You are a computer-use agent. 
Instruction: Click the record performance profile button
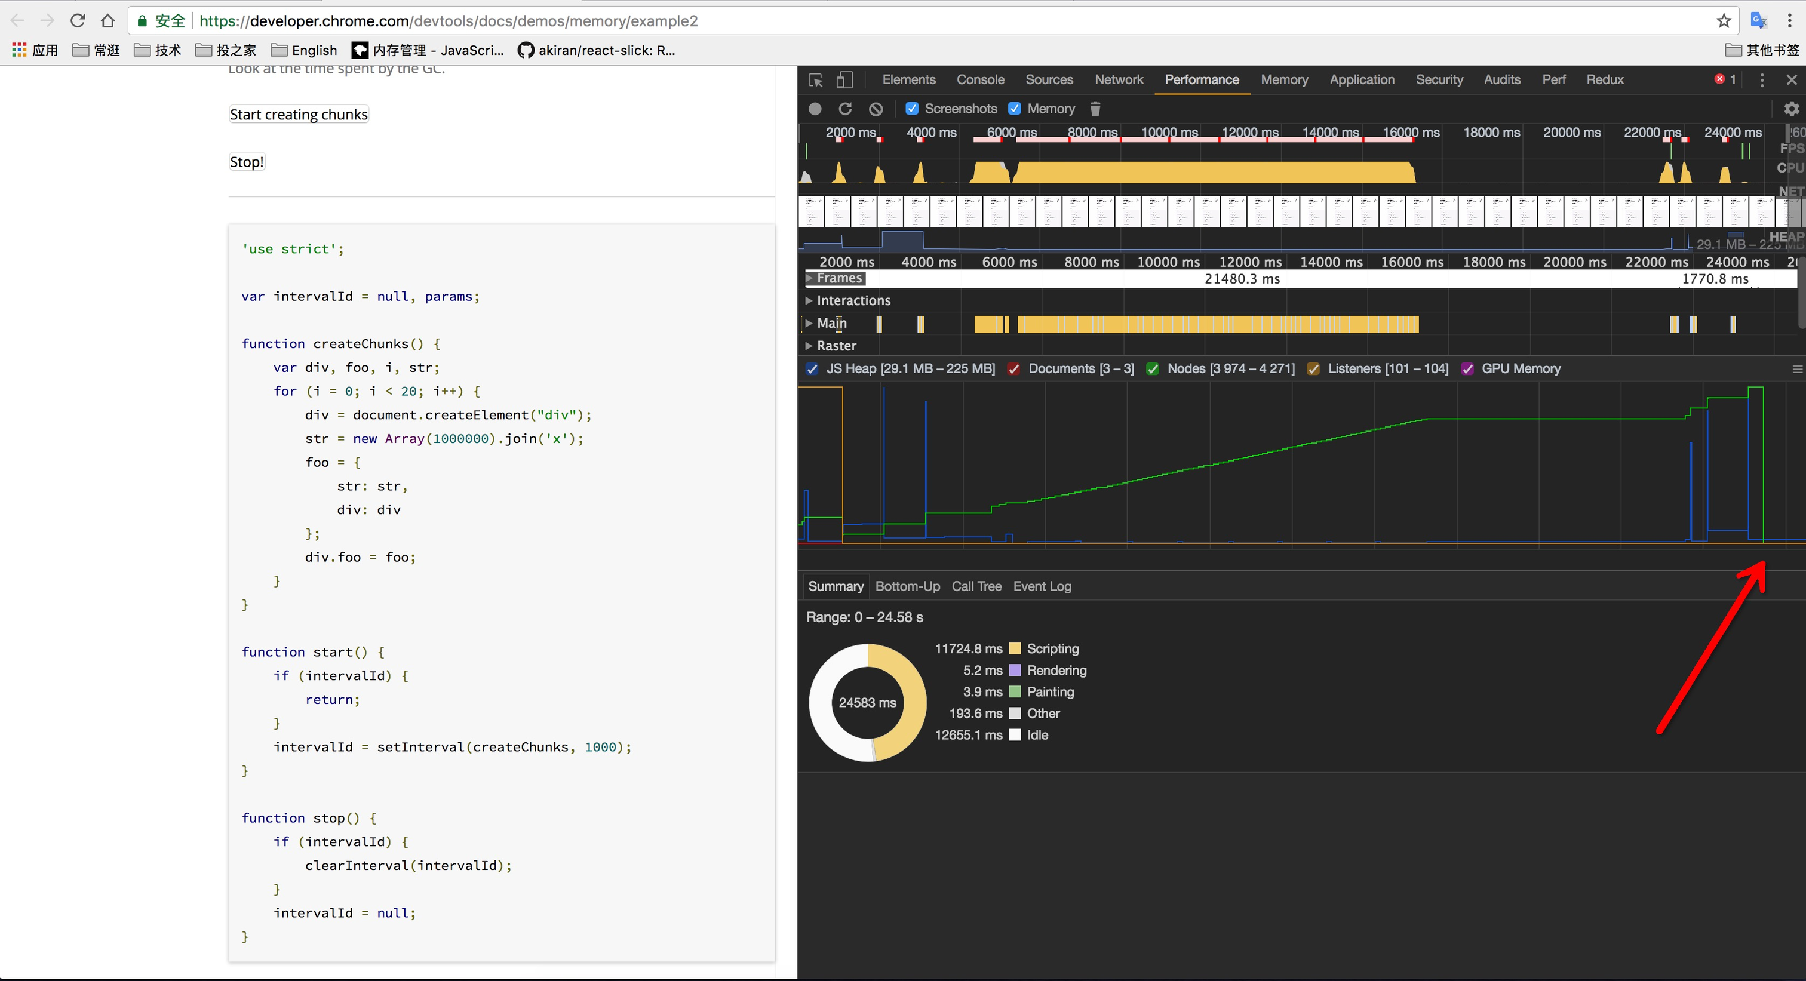coord(815,109)
